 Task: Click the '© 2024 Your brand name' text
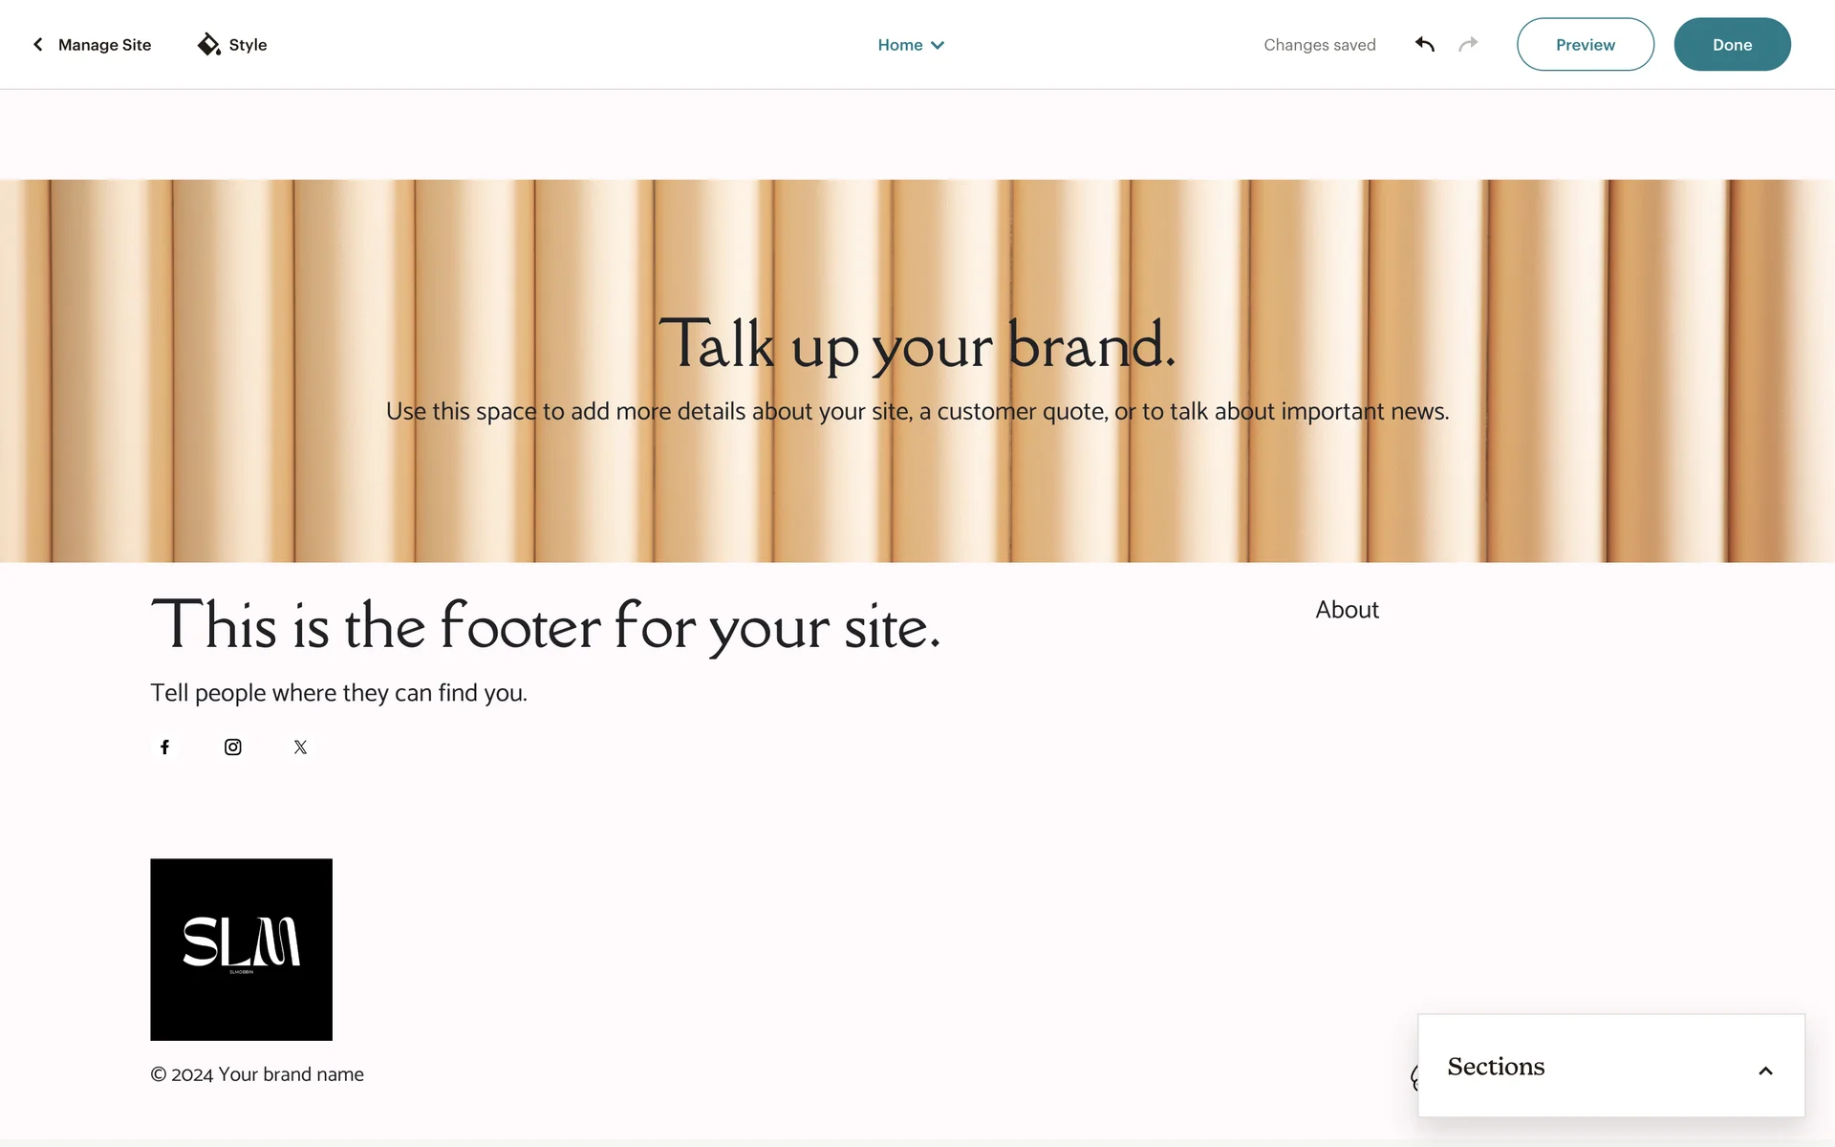(257, 1074)
